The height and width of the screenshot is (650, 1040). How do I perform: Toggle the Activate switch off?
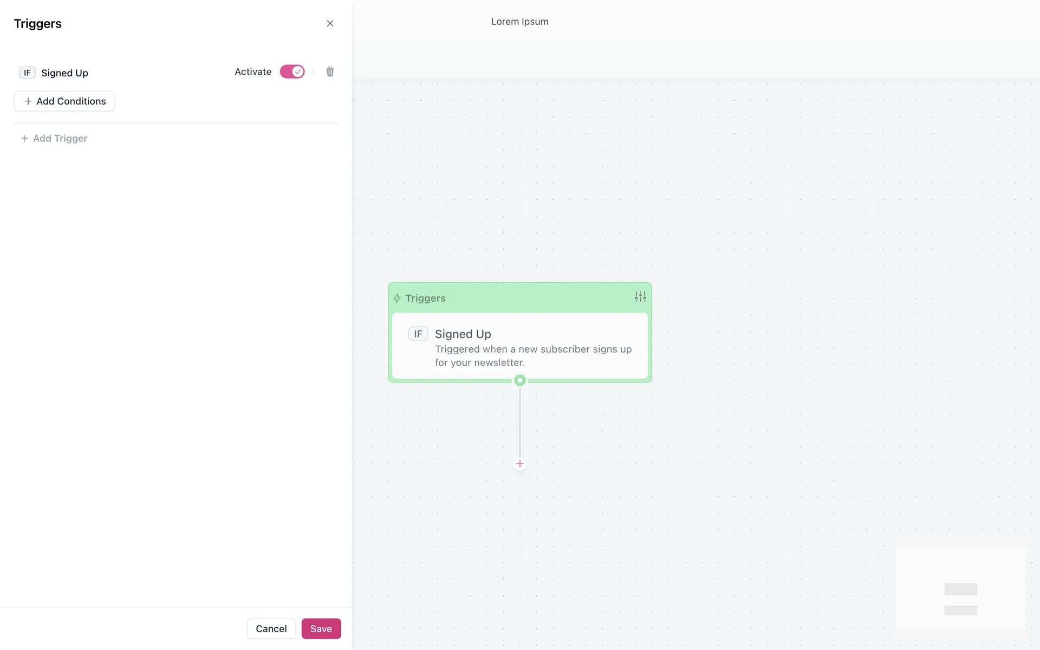[292, 71]
